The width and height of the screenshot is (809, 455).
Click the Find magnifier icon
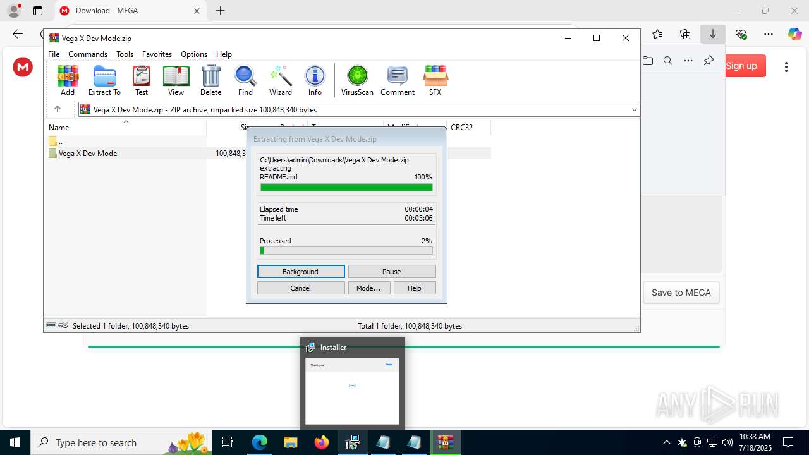click(245, 80)
